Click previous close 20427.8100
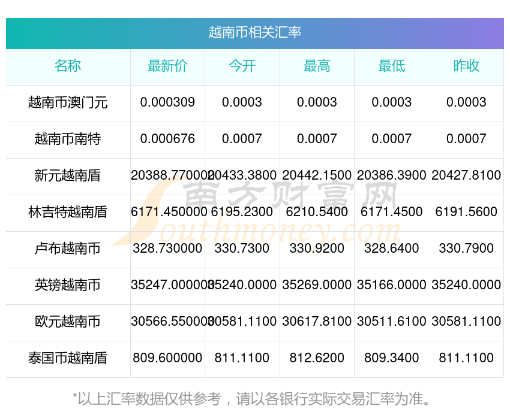This screenshot has width=510, height=418. [x=466, y=175]
